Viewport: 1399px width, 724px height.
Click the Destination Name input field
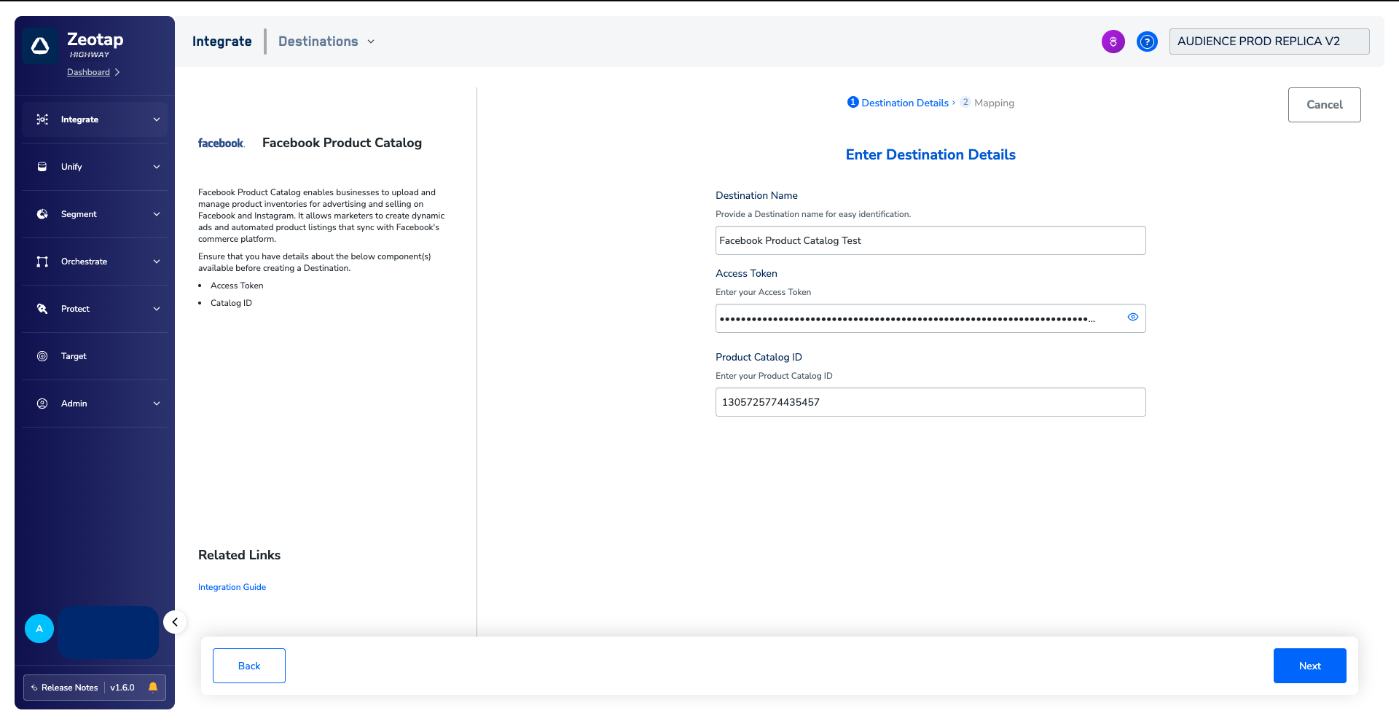point(930,240)
